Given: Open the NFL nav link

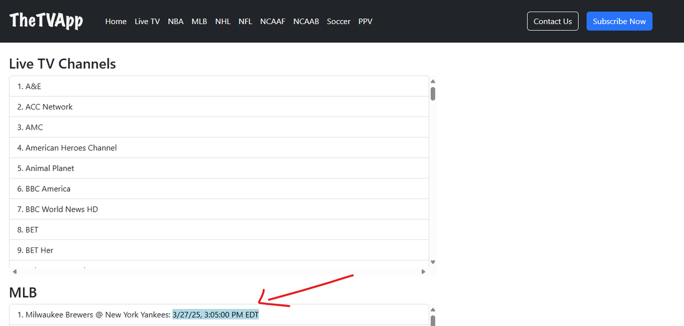Looking at the screenshot, I should coord(245,21).
